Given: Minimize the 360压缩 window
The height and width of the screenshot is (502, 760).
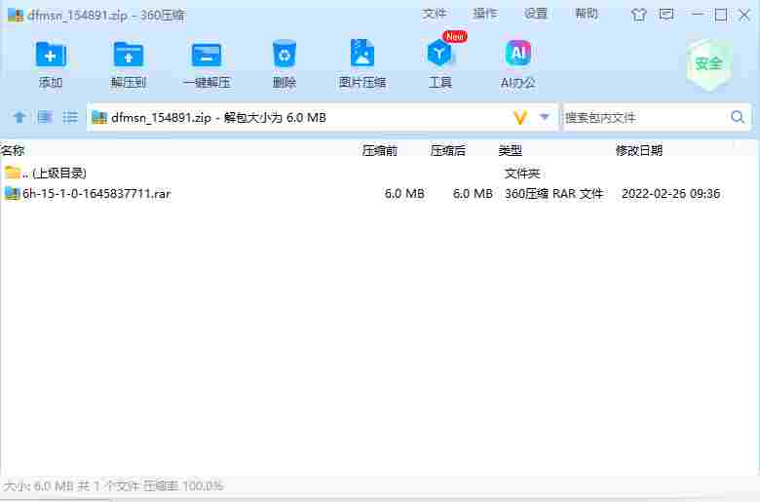Looking at the screenshot, I should click(x=697, y=15).
